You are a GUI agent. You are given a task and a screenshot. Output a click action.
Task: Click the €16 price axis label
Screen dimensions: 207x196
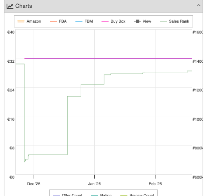(x=11, y=119)
